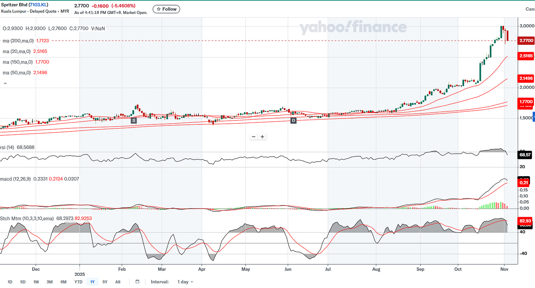
Task: Click the ma (200,ma,0) indicator label
Action: point(18,41)
